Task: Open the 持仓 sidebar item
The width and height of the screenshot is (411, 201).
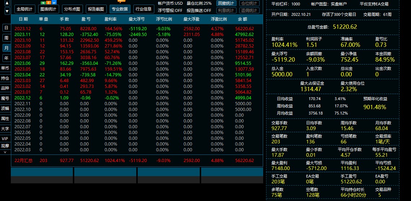Action: 5,78
